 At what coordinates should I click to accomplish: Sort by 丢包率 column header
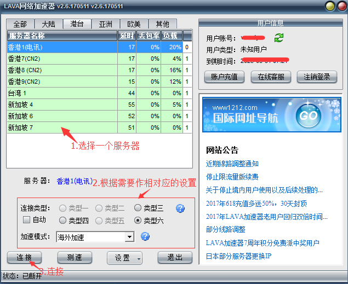pos(149,36)
